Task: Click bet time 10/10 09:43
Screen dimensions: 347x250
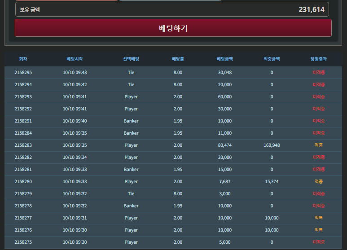Action: tap(75, 73)
